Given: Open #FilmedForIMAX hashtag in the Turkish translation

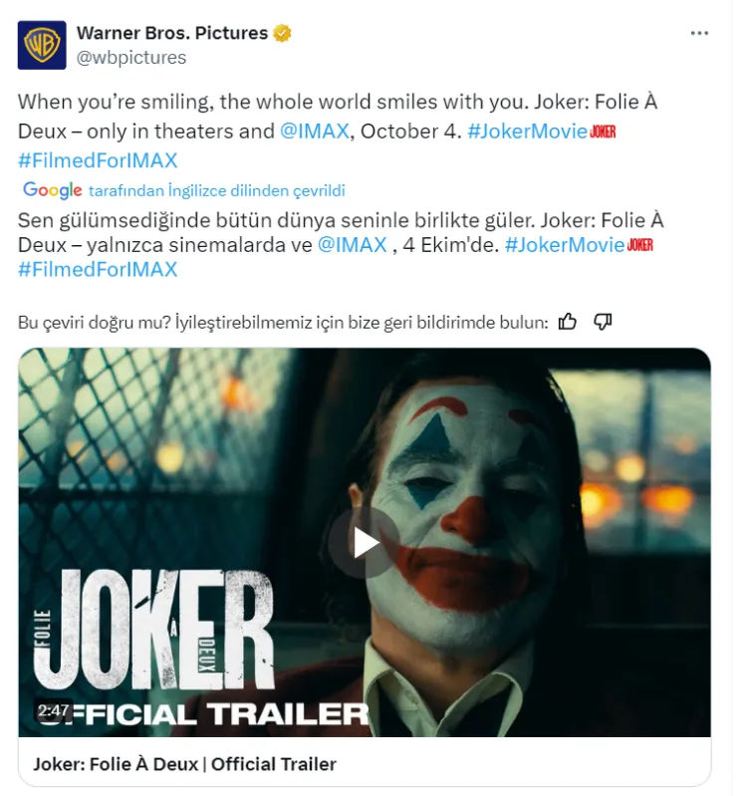Looking at the screenshot, I should [x=98, y=269].
